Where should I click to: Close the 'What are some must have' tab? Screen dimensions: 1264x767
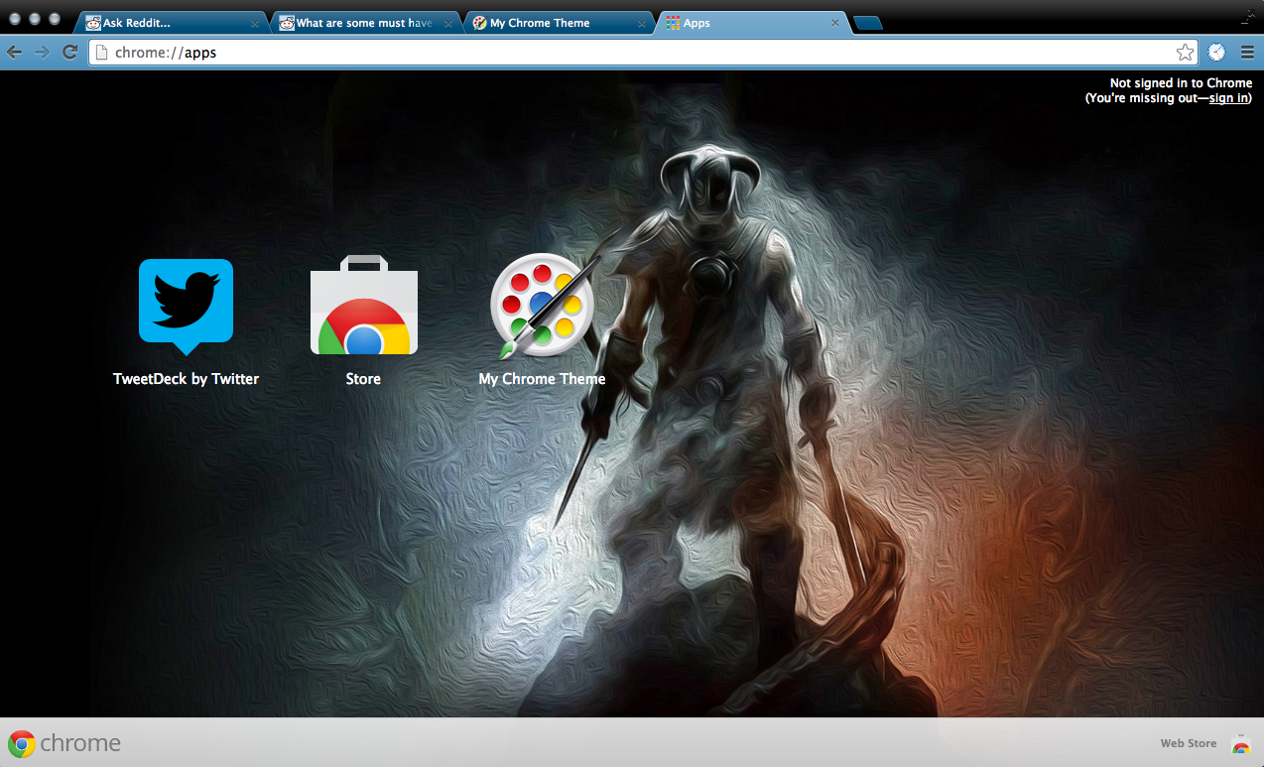(x=448, y=24)
